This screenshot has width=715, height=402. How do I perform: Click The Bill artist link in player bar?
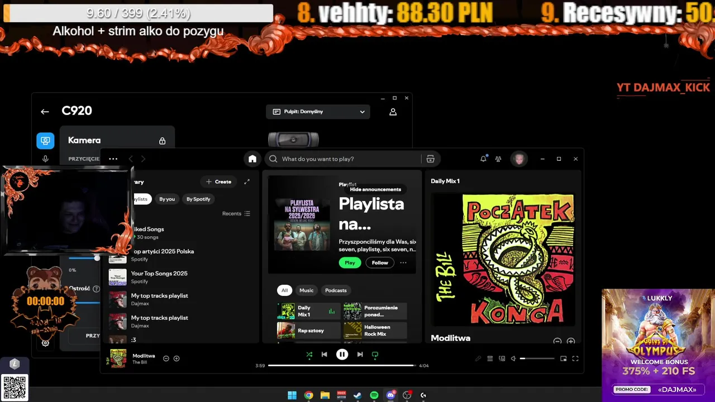(140, 362)
